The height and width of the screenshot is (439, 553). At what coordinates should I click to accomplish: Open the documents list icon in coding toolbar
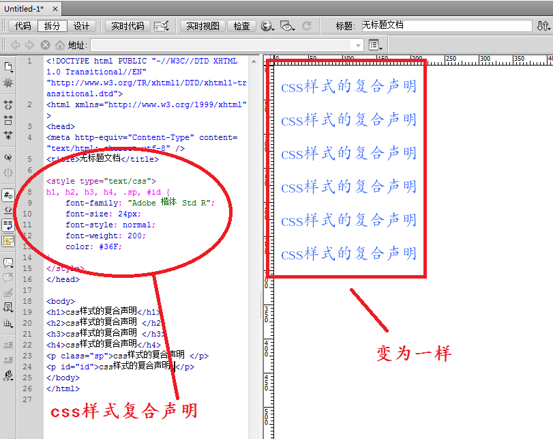[8, 67]
